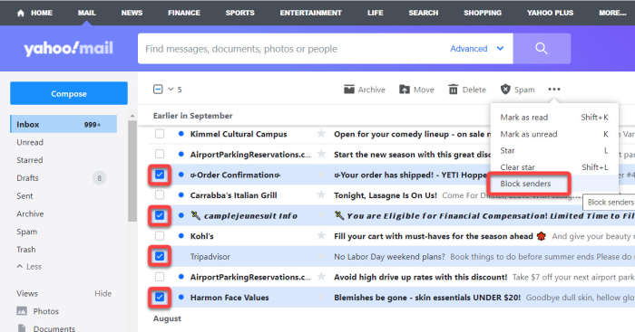Open the Drafts folder
The height and width of the screenshot is (332, 635).
pyautogui.click(x=27, y=177)
